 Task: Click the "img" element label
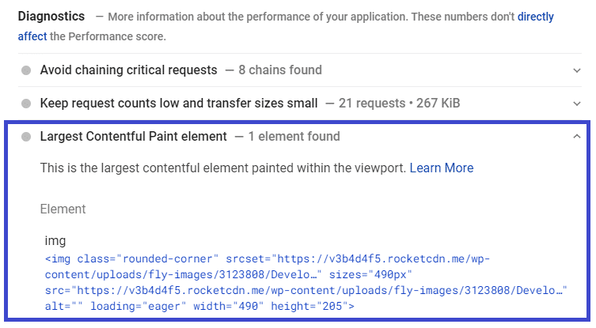click(x=56, y=240)
